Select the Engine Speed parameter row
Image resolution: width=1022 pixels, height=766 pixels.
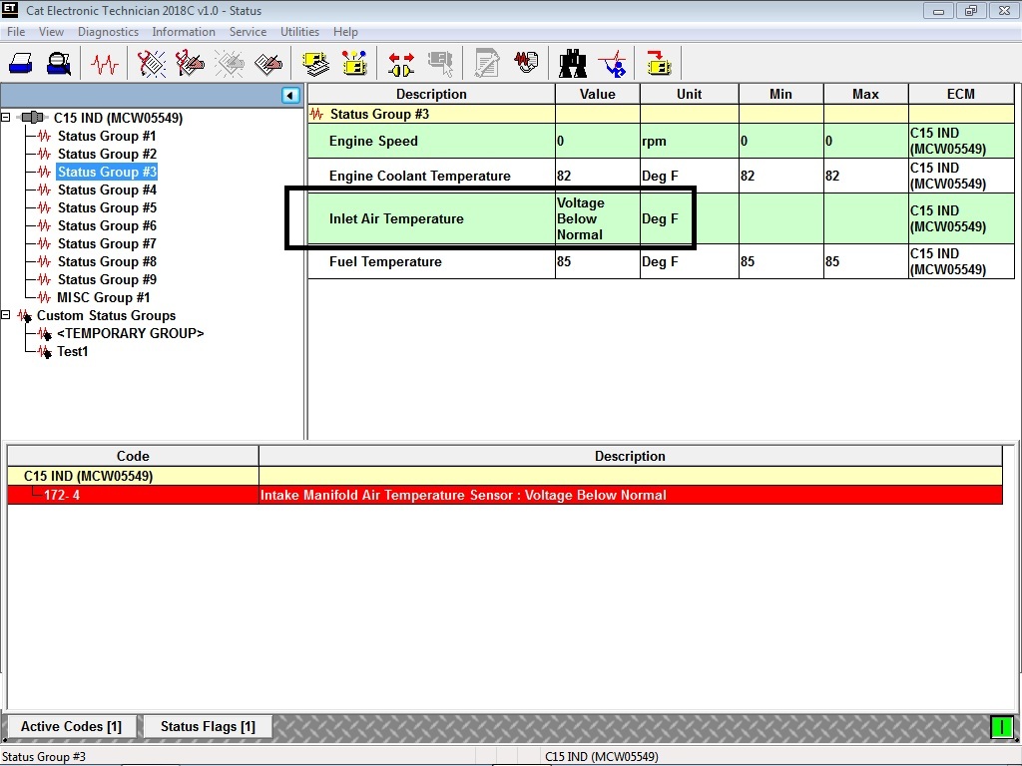[661, 142]
